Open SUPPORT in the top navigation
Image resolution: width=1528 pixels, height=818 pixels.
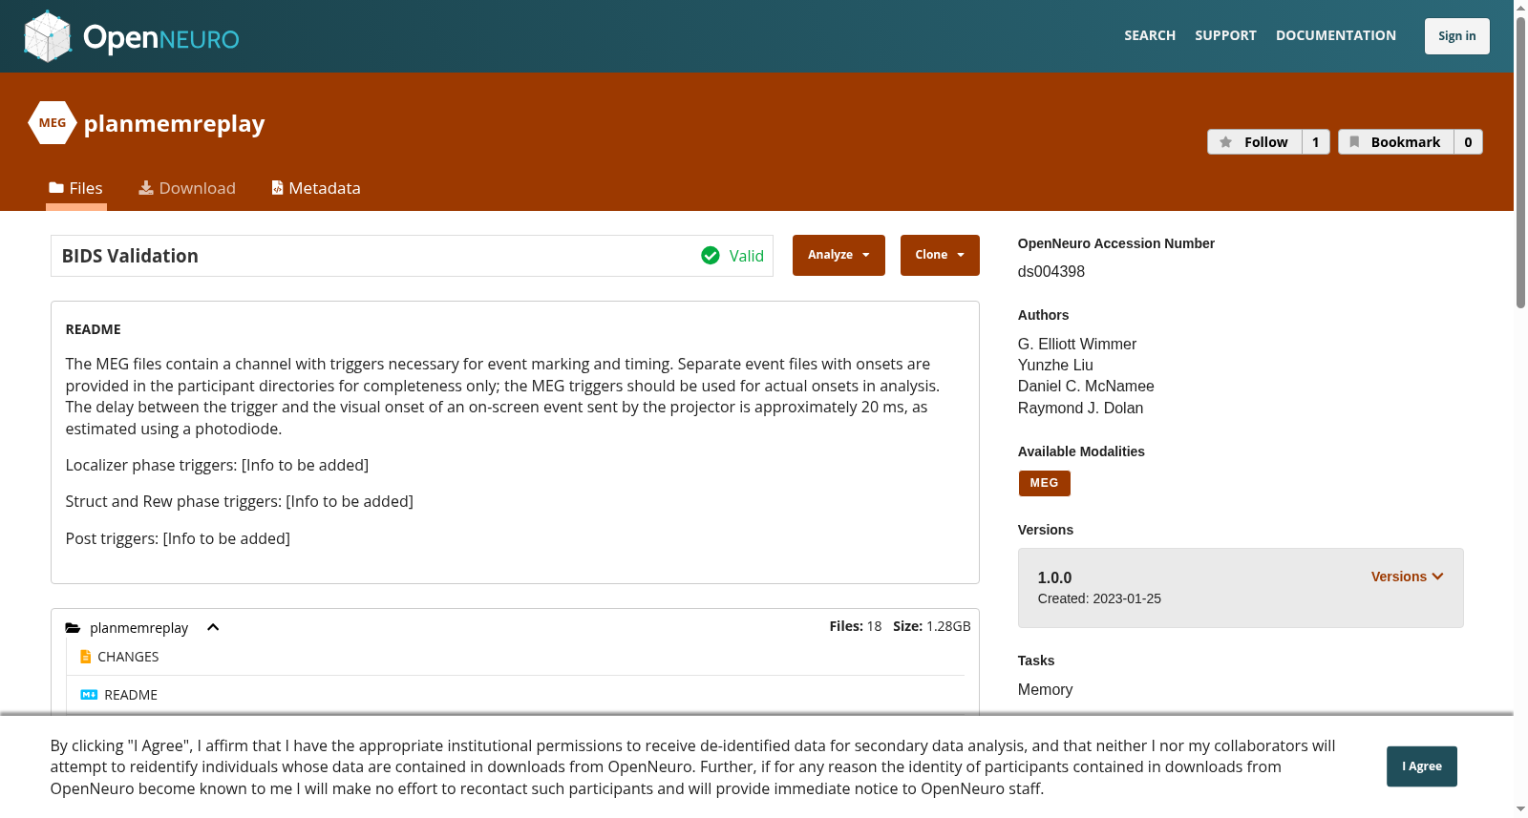tap(1225, 35)
